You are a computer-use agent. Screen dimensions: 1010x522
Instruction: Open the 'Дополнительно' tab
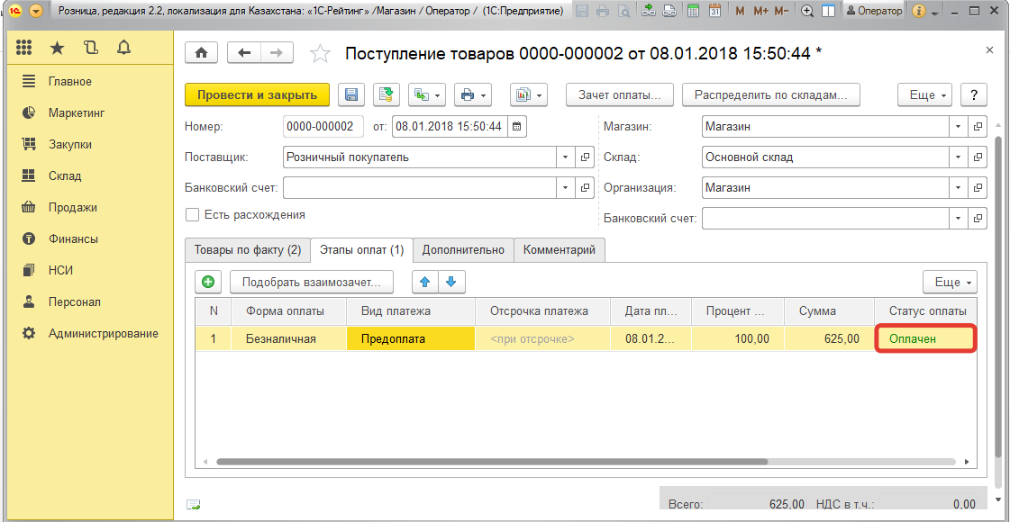tap(463, 250)
